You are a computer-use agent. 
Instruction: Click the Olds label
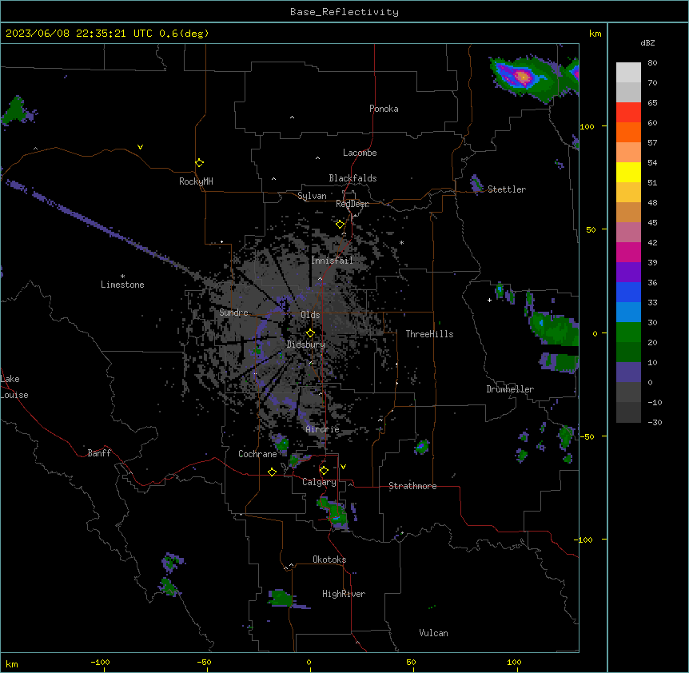(x=310, y=315)
